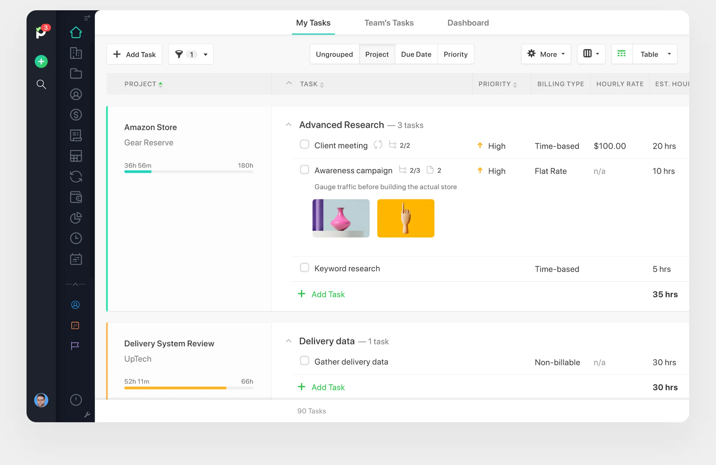Open the projects folder icon in sidebar
The width and height of the screenshot is (716, 465).
pos(76,74)
